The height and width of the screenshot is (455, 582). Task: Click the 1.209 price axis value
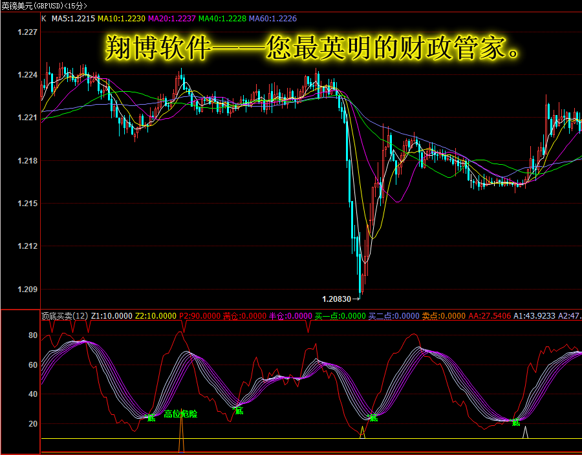(x=27, y=289)
